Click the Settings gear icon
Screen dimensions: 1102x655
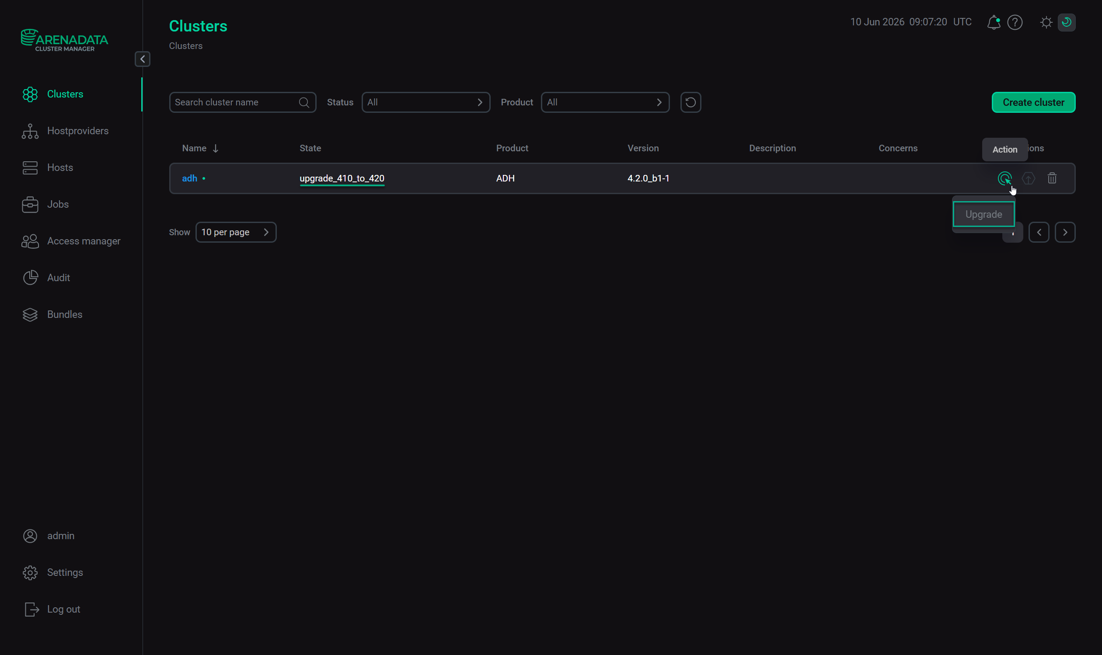coord(30,572)
